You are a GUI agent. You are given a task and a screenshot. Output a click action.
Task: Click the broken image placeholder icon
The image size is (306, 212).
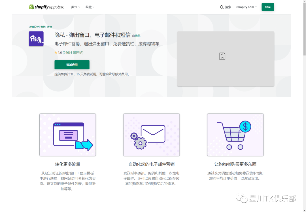click(x=222, y=56)
